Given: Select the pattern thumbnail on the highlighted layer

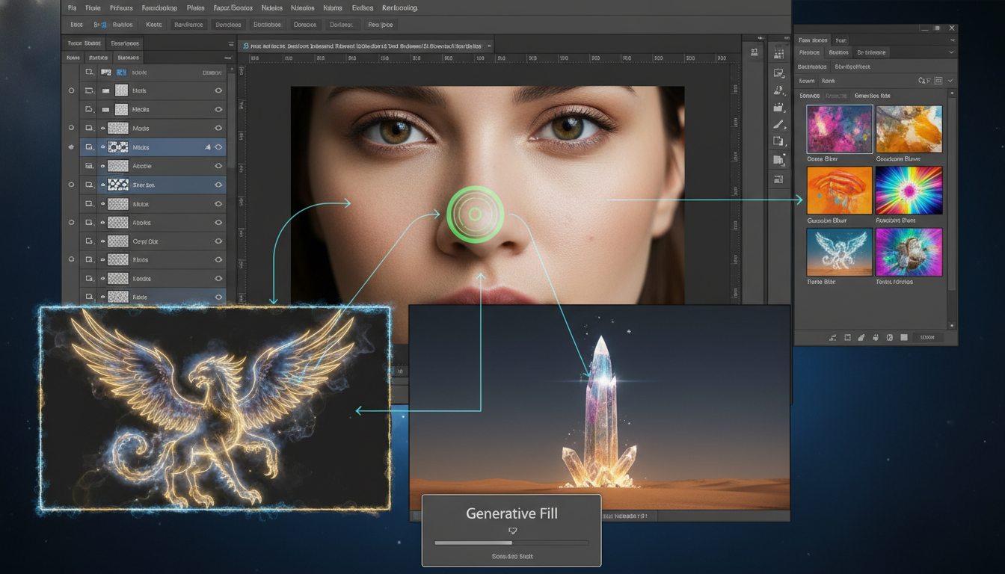Looking at the screenshot, I should pos(118,147).
